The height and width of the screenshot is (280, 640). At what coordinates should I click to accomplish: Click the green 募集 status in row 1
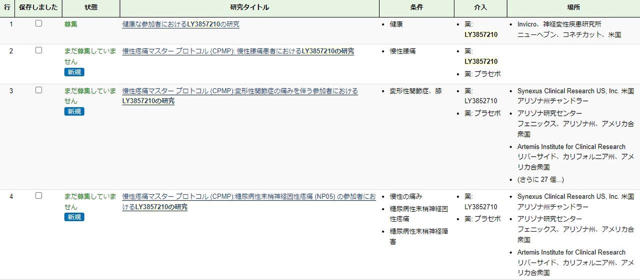coord(71,24)
